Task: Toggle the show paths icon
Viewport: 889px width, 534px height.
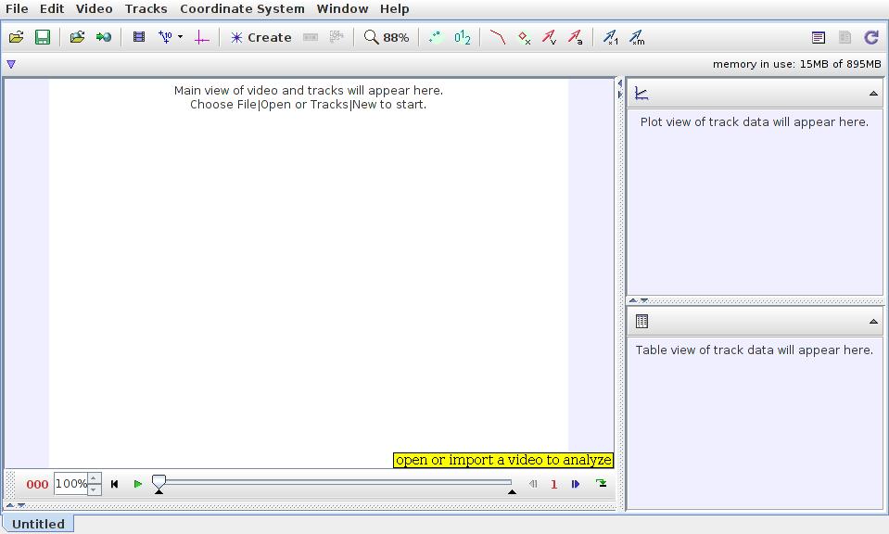Action: click(498, 38)
